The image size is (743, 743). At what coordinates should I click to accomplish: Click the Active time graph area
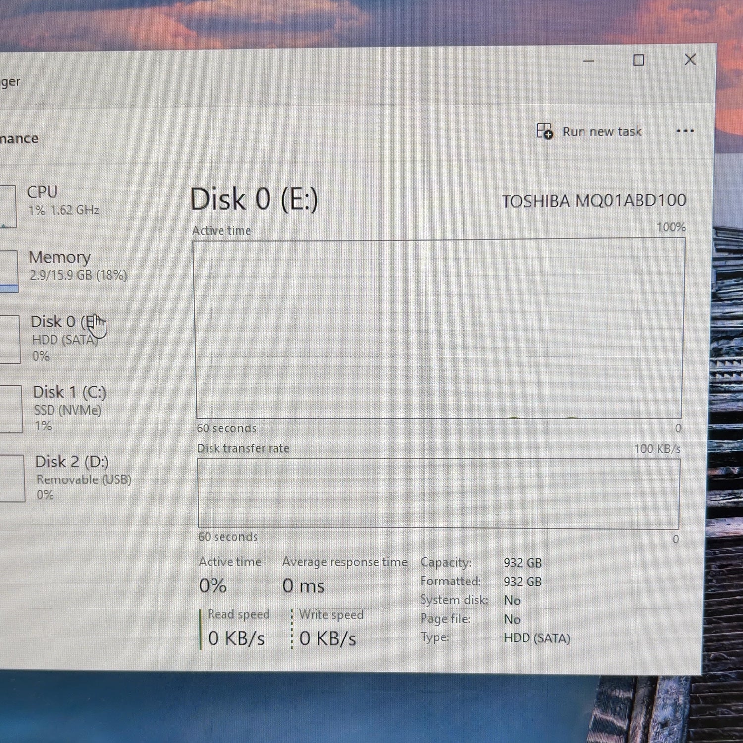click(x=439, y=329)
